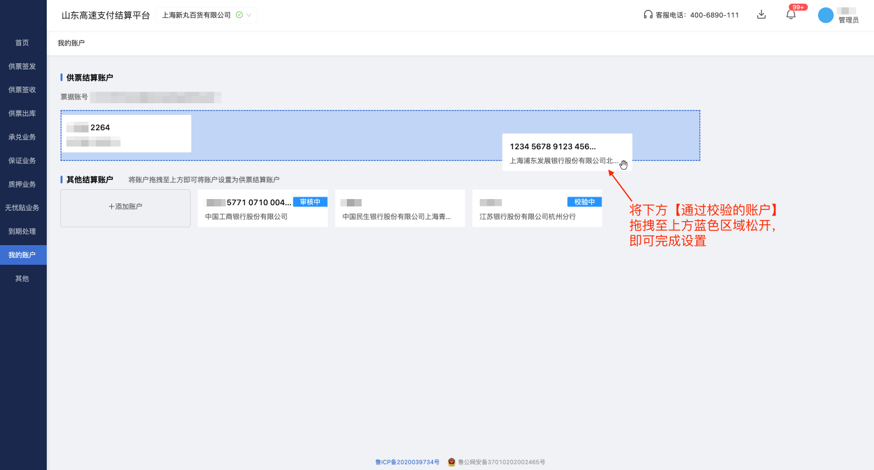Click the 中国工商银行 account card
Viewport: 874px width, 470px height.
click(263, 208)
